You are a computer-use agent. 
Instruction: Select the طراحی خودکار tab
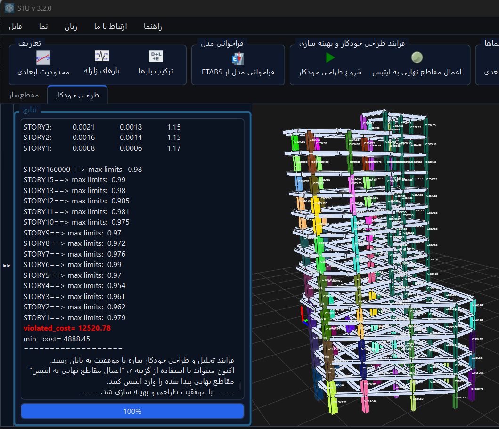tap(77, 95)
